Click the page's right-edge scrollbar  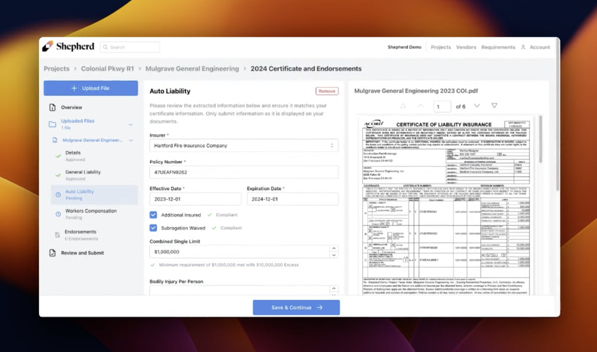558,114
